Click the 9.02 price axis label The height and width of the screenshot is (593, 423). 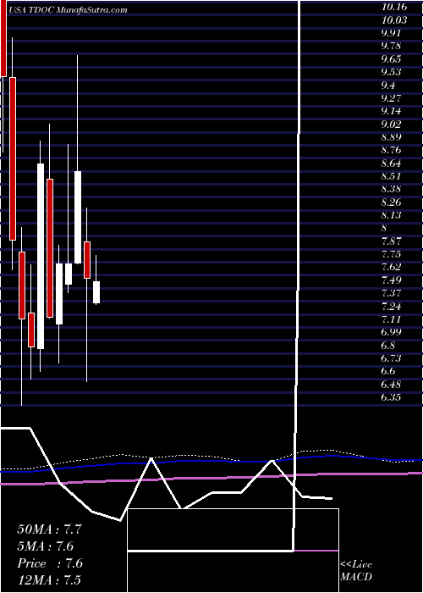(x=391, y=125)
